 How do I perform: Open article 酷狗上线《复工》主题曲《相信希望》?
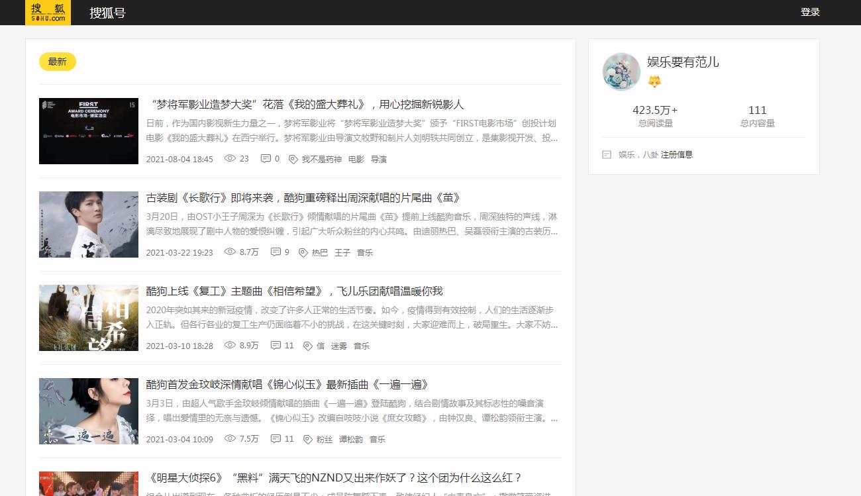295,291
